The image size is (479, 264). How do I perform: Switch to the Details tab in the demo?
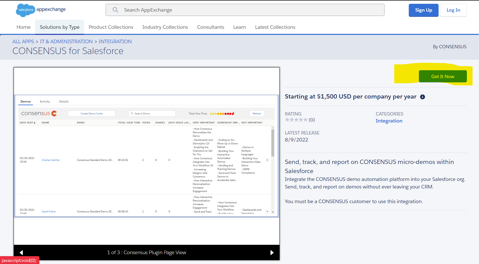64,101
